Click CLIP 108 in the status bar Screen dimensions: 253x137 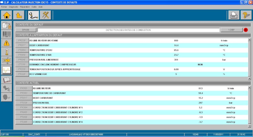tap(5, 134)
